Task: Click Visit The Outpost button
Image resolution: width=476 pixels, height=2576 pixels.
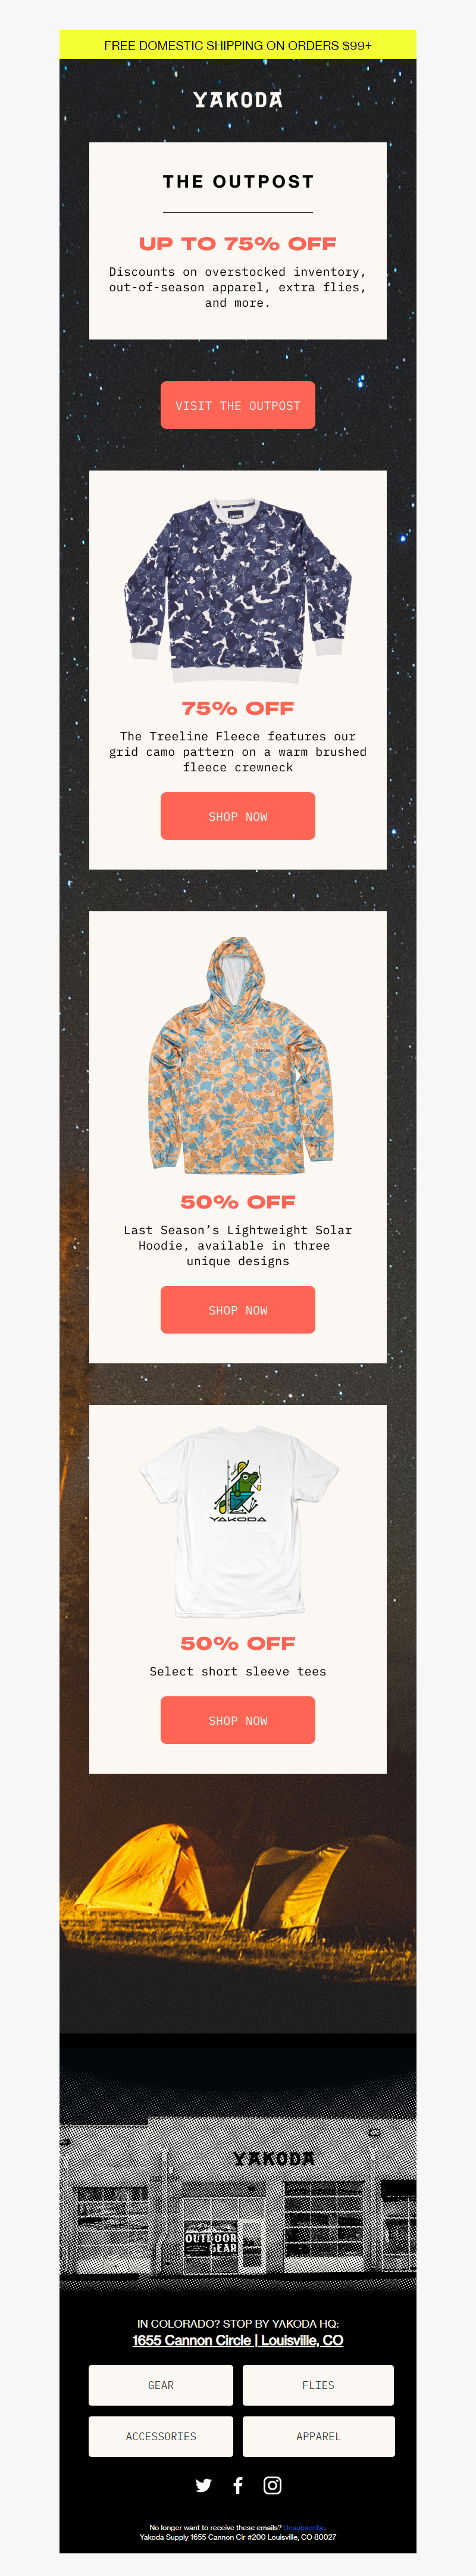Action: coord(238,405)
